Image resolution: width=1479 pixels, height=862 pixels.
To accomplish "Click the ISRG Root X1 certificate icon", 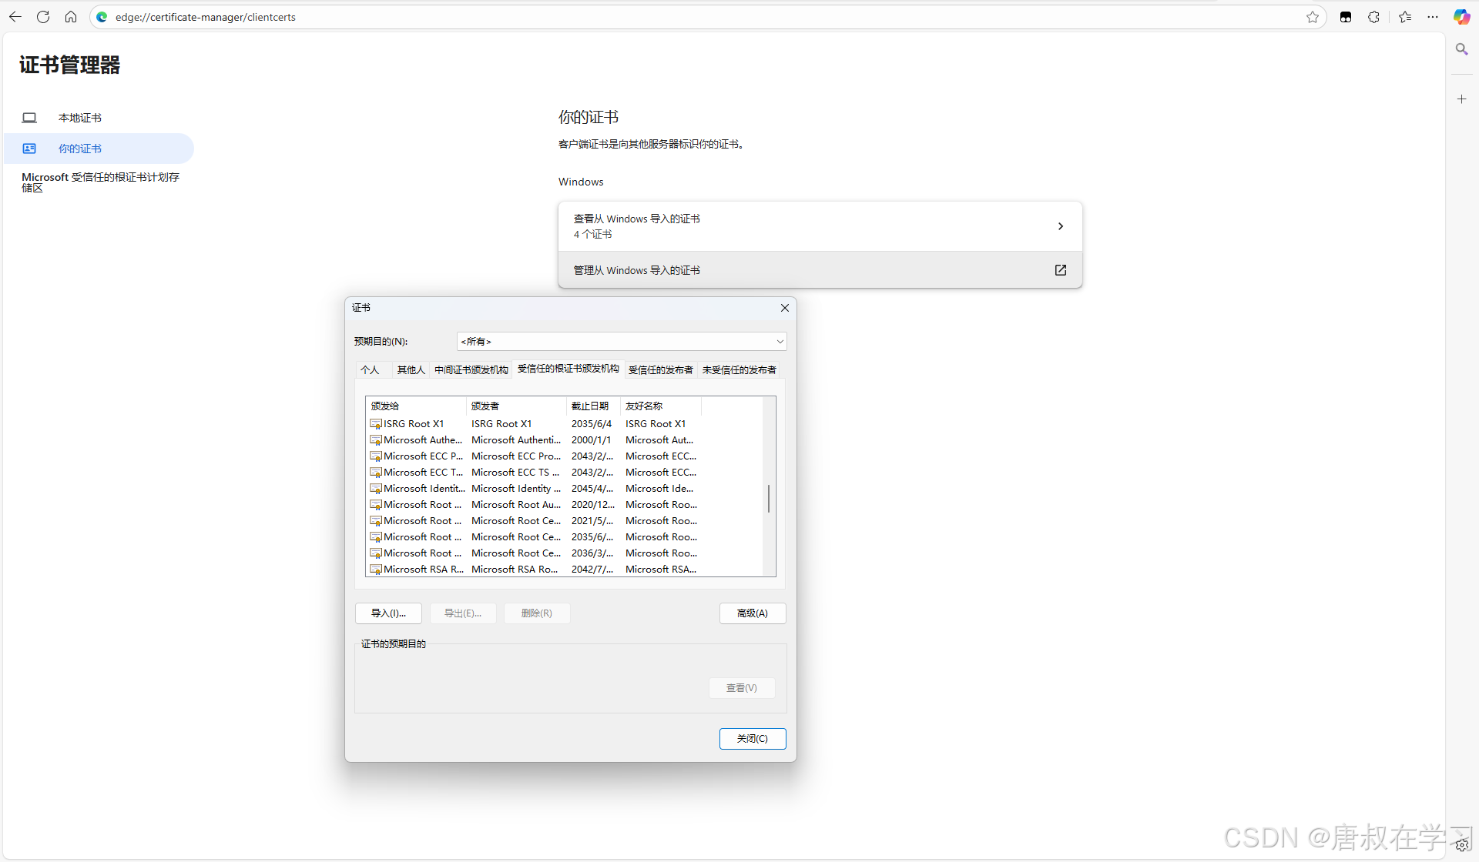I will click(376, 424).
